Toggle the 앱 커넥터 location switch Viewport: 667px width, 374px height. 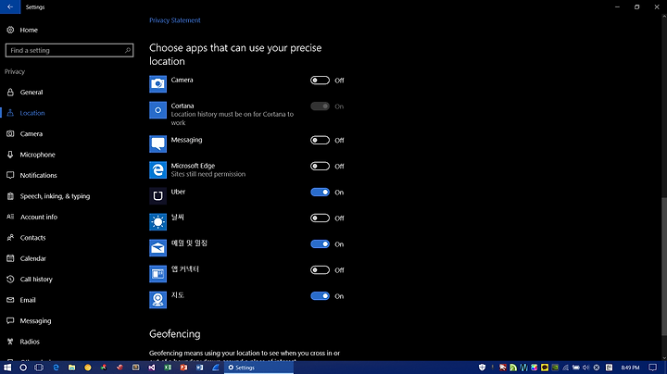(x=320, y=270)
